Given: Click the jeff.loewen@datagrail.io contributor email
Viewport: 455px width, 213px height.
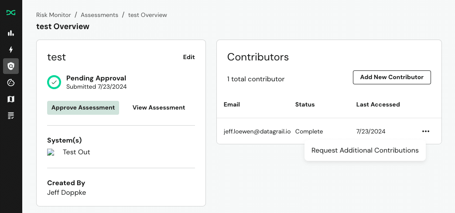Looking at the screenshot, I should [257, 131].
